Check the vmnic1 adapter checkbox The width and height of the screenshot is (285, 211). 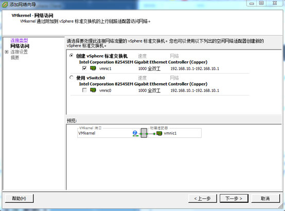(84, 68)
